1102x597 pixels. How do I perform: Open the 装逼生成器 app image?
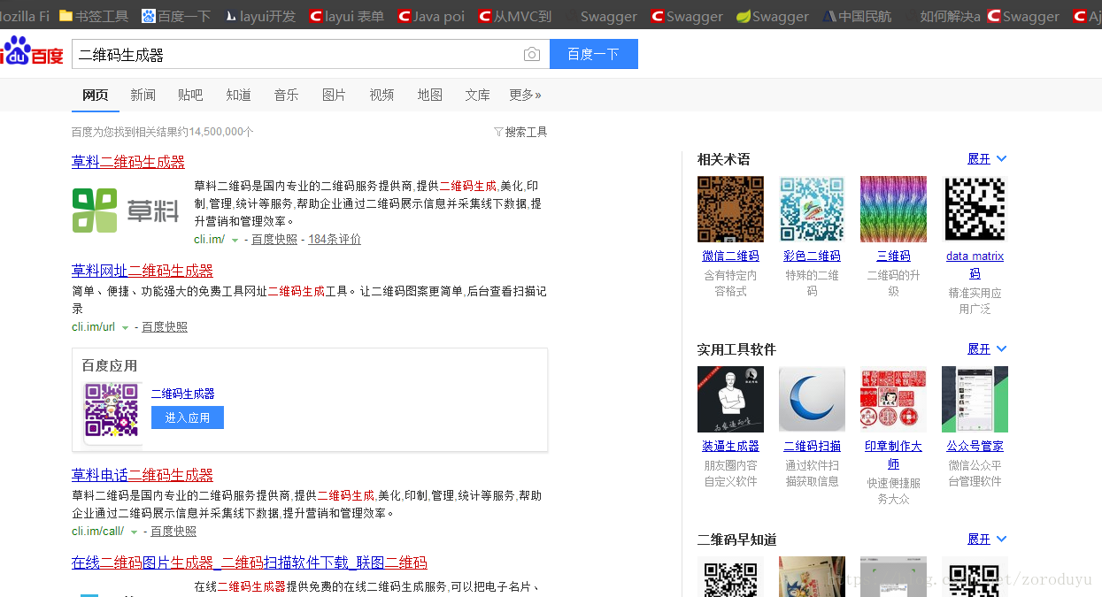[730, 399]
